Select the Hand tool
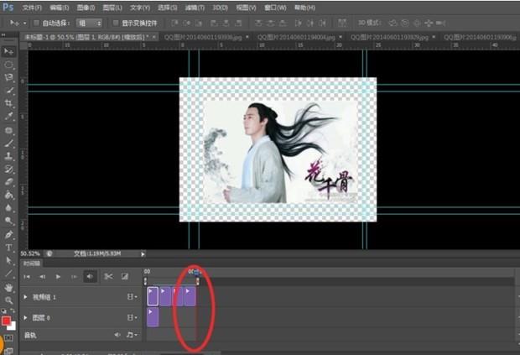The height and width of the screenshot is (355, 520). coord(8,287)
